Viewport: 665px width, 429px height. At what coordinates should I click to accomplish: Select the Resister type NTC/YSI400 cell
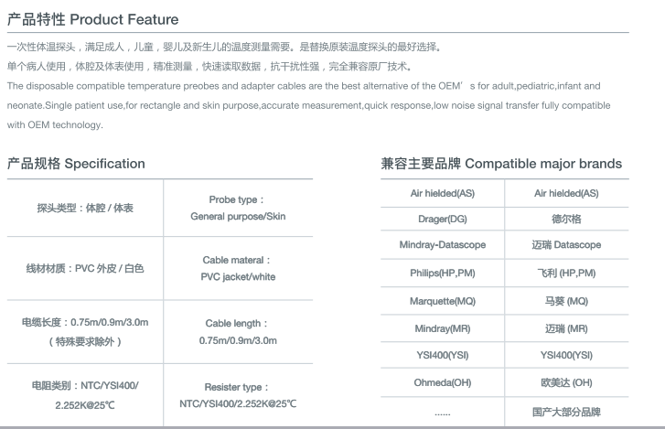click(237, 395)
